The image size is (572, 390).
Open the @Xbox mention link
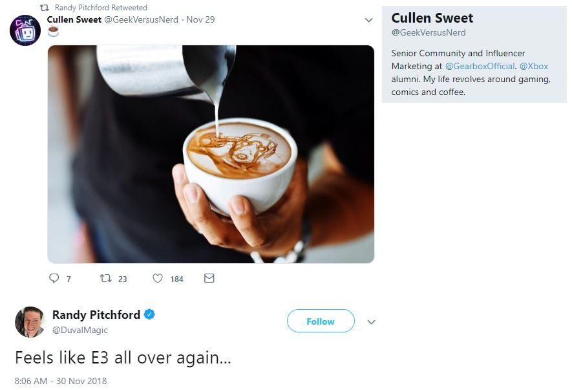click(x=534, y=66)
